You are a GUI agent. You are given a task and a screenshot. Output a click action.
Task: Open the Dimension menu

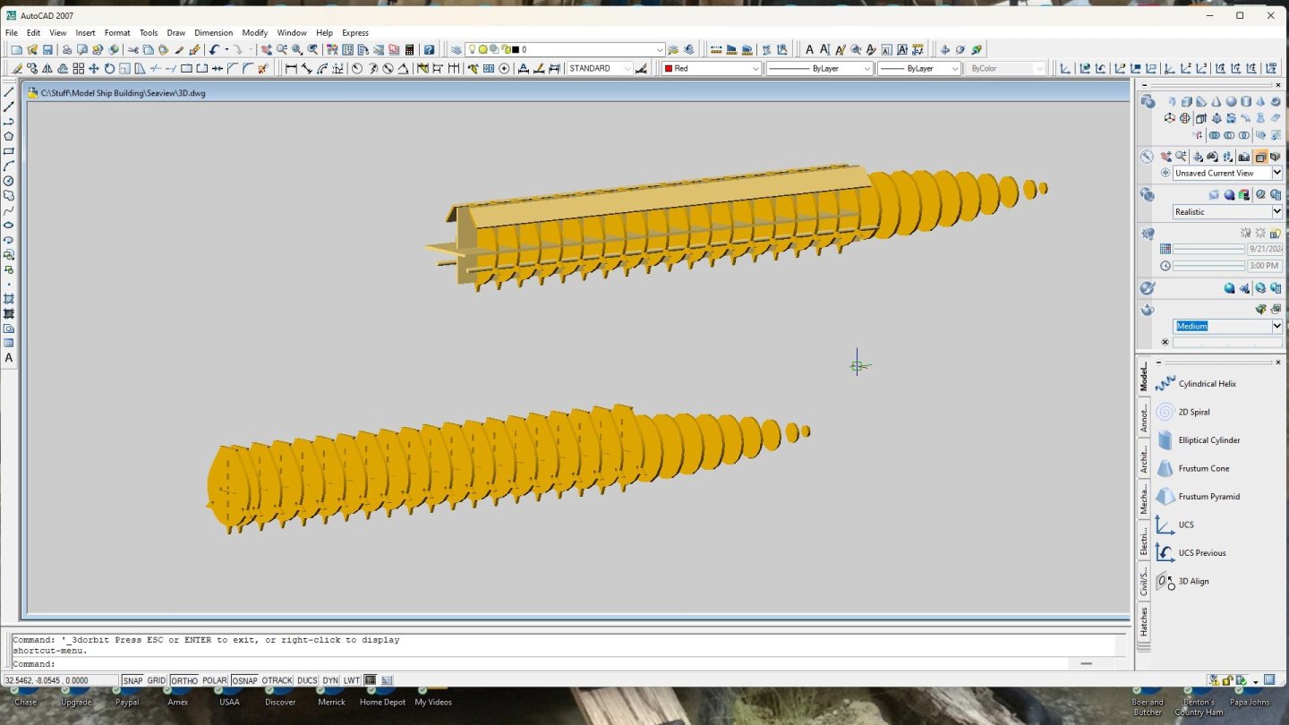point(213,33)
